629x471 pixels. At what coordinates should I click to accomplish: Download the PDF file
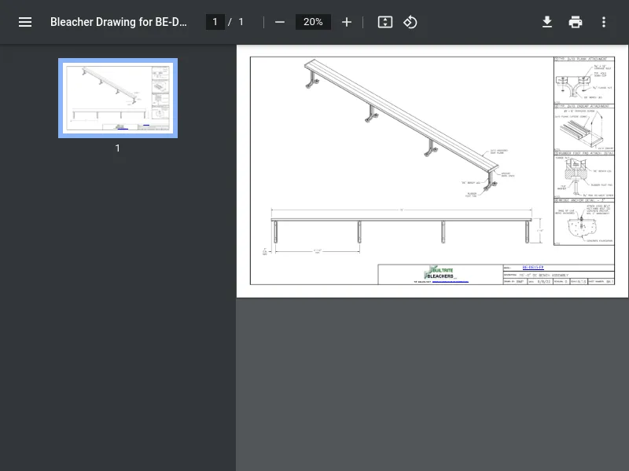pyautogui.click(x=547, y=22)
